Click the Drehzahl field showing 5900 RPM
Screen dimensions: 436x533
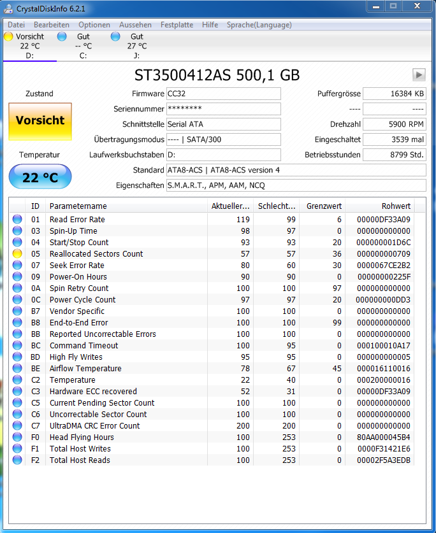tap(395, 124)
